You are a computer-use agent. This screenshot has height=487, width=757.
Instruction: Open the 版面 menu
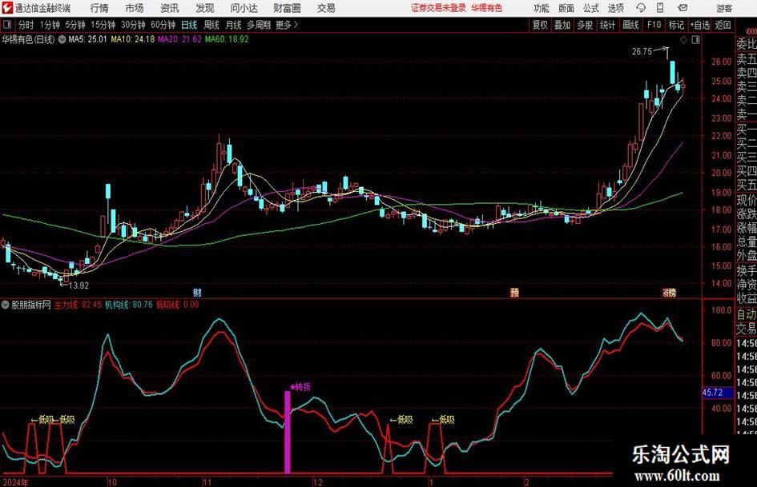(566, 8)
